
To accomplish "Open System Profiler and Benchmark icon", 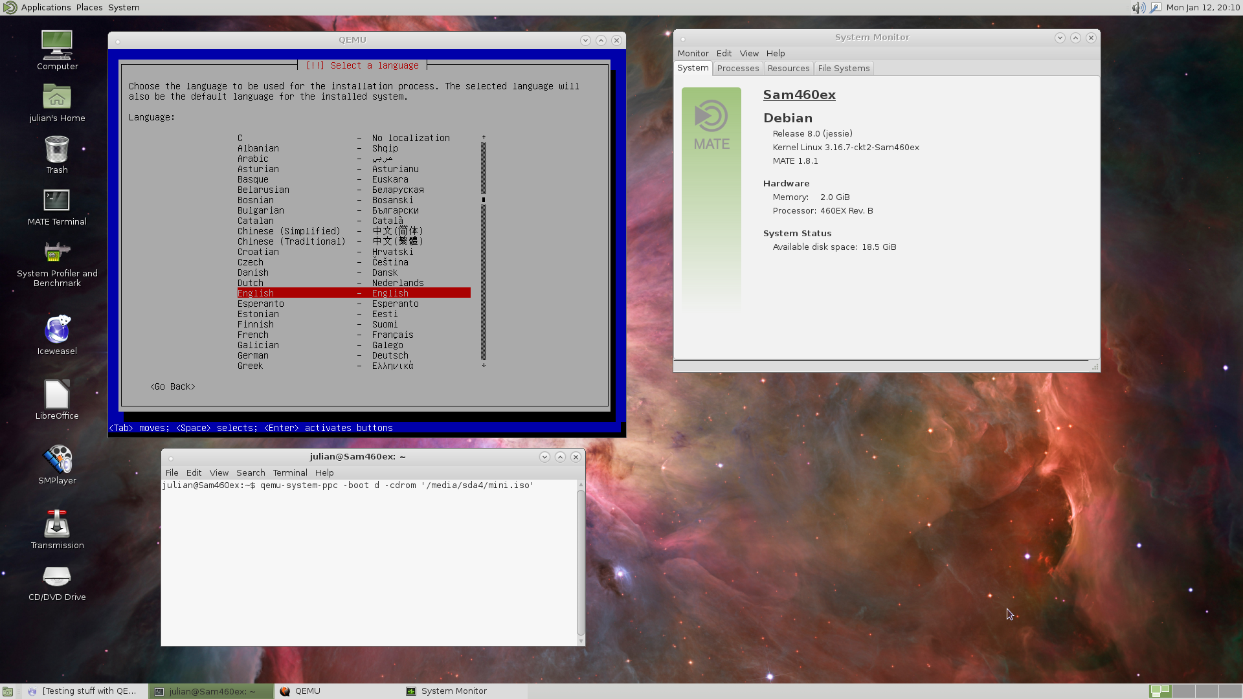I will pyautogui.click(x=57, y=252).
